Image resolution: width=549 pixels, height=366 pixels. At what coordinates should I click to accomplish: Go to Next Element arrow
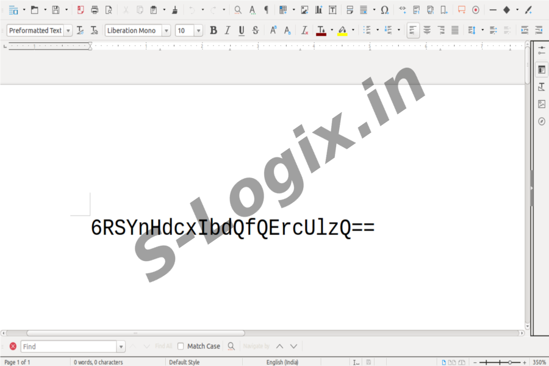294,346
